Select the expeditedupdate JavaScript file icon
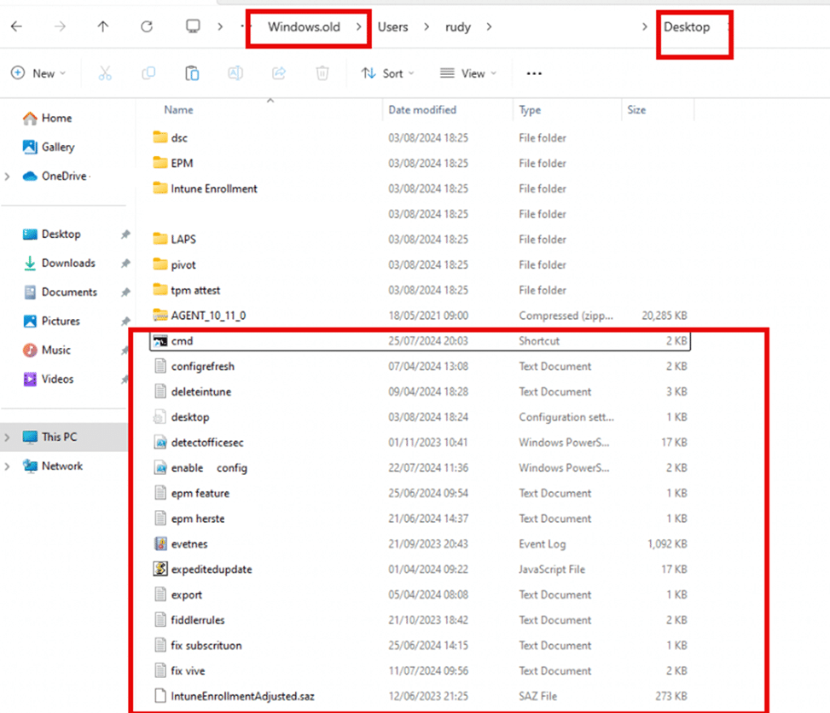Screen dimensions: 830x713 pos(160,570)
